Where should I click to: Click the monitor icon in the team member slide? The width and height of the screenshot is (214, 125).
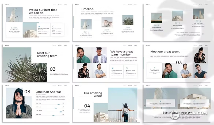[x=127, y=68]
